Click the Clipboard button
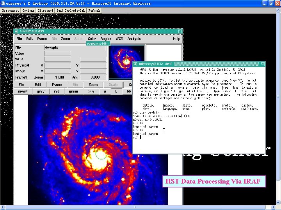 click(x=46, y=10)
